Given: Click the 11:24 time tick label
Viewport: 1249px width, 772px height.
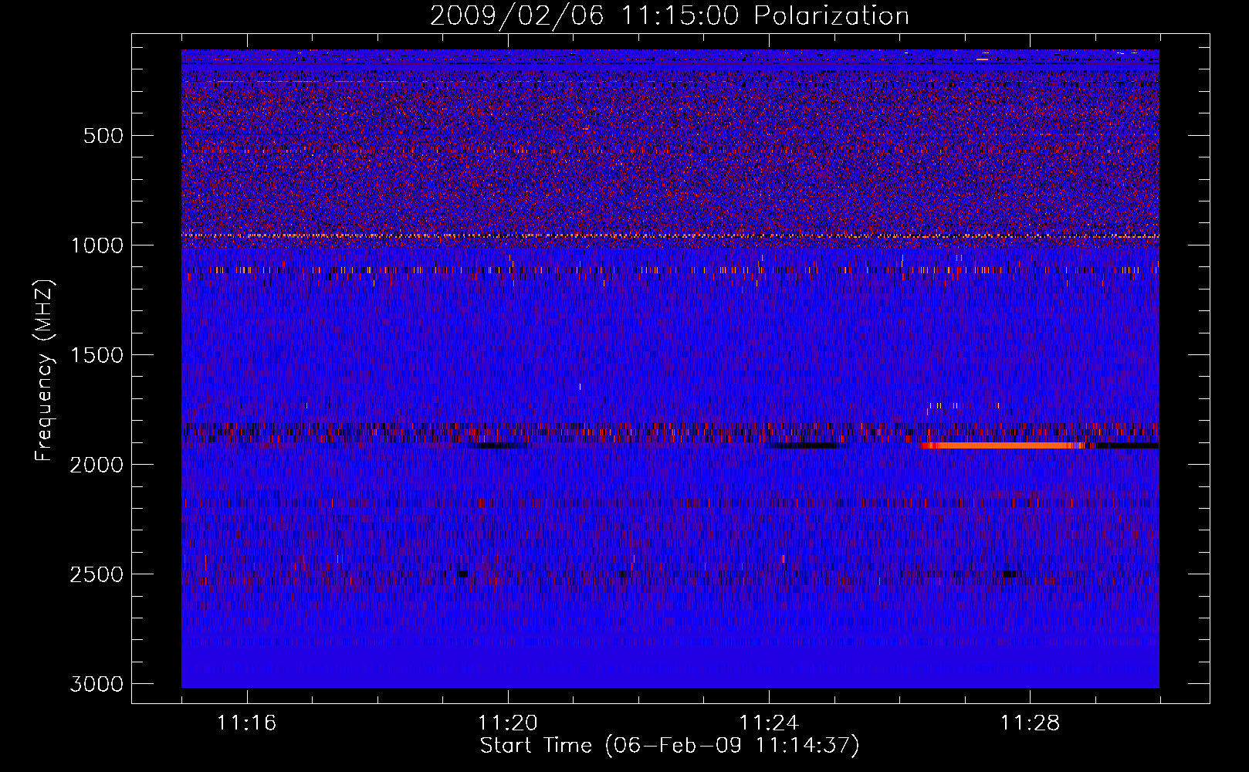Looking at the screenshot, I should click(769, 723).
